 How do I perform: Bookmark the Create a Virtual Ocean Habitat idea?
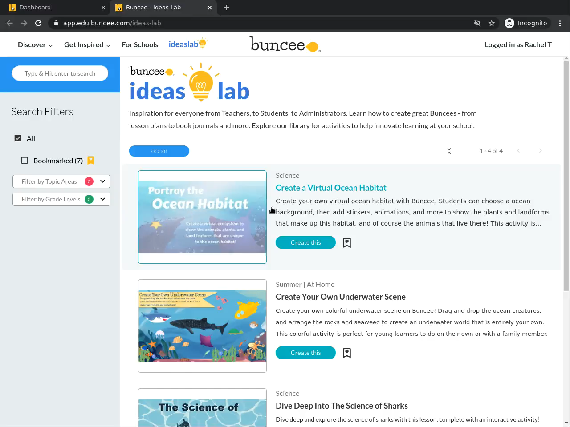tap(347, 242)
